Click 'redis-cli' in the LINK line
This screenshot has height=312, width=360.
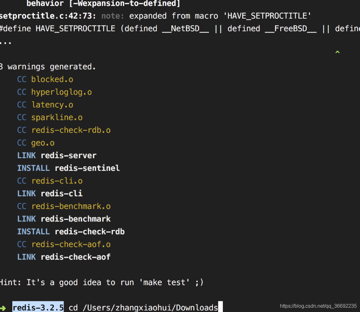tap(61, 194)
